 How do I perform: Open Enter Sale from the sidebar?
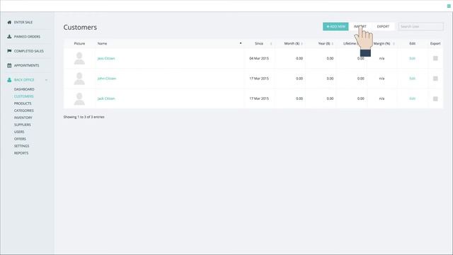tap(23, 22)
